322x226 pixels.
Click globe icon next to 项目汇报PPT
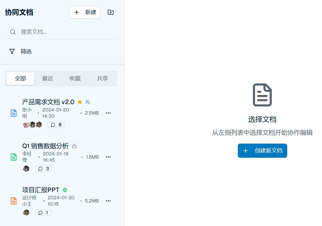65,190
